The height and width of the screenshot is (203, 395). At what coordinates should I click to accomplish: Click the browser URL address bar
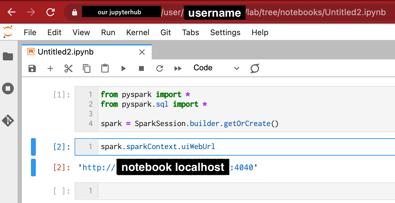click(x=229, y=12)
